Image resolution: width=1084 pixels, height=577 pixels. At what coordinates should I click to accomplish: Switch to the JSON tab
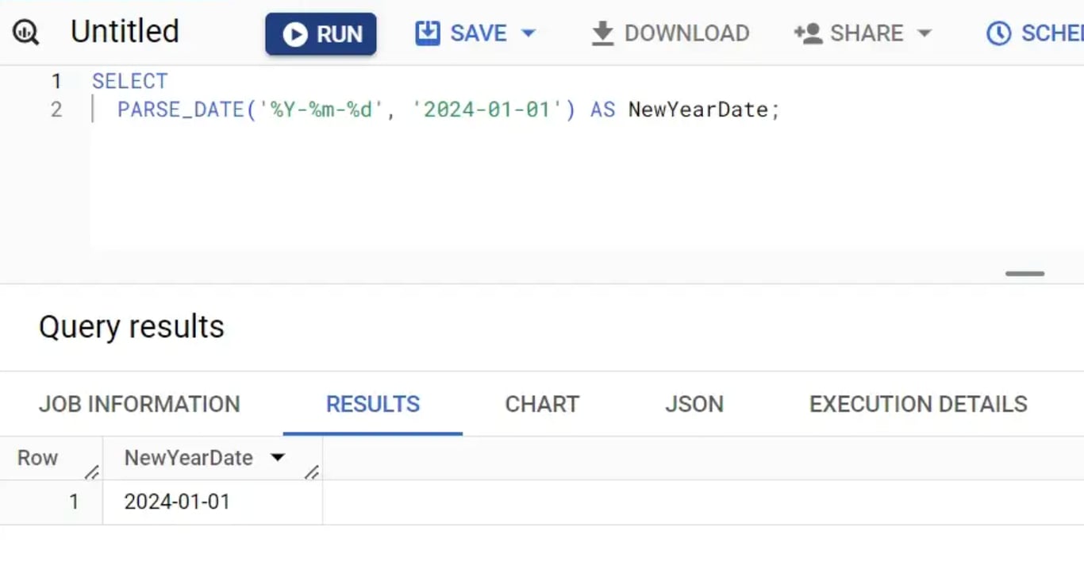tap(694, 404)
